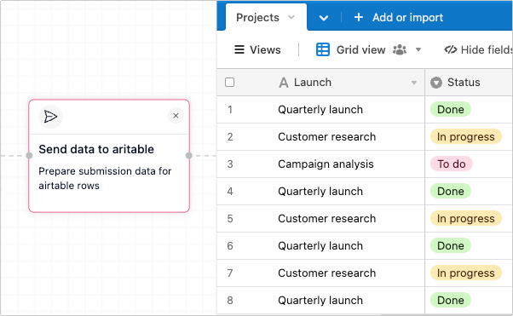Click the Done status tag in row 1
Image resolution: width=513 pixels, height=316 pixels.
(x=451, y=109)
